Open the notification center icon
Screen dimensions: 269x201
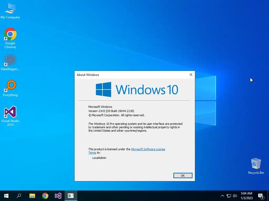261,196
